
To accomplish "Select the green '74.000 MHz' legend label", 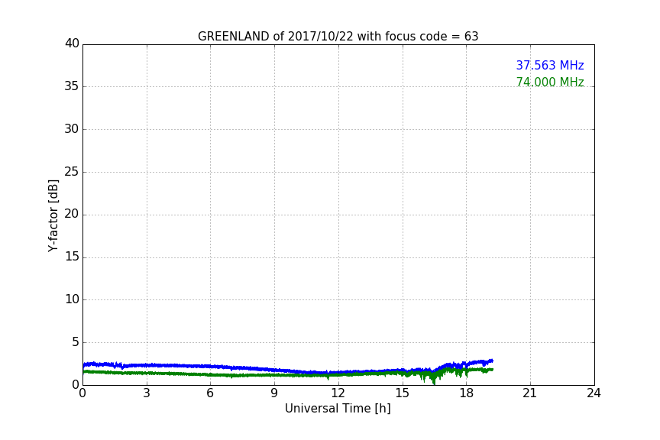I will [x=550, y=82].
